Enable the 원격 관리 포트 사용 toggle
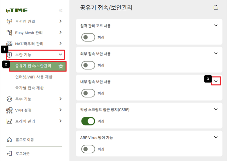The width and height of the screenshot is (227, 161). coord(88,37)
